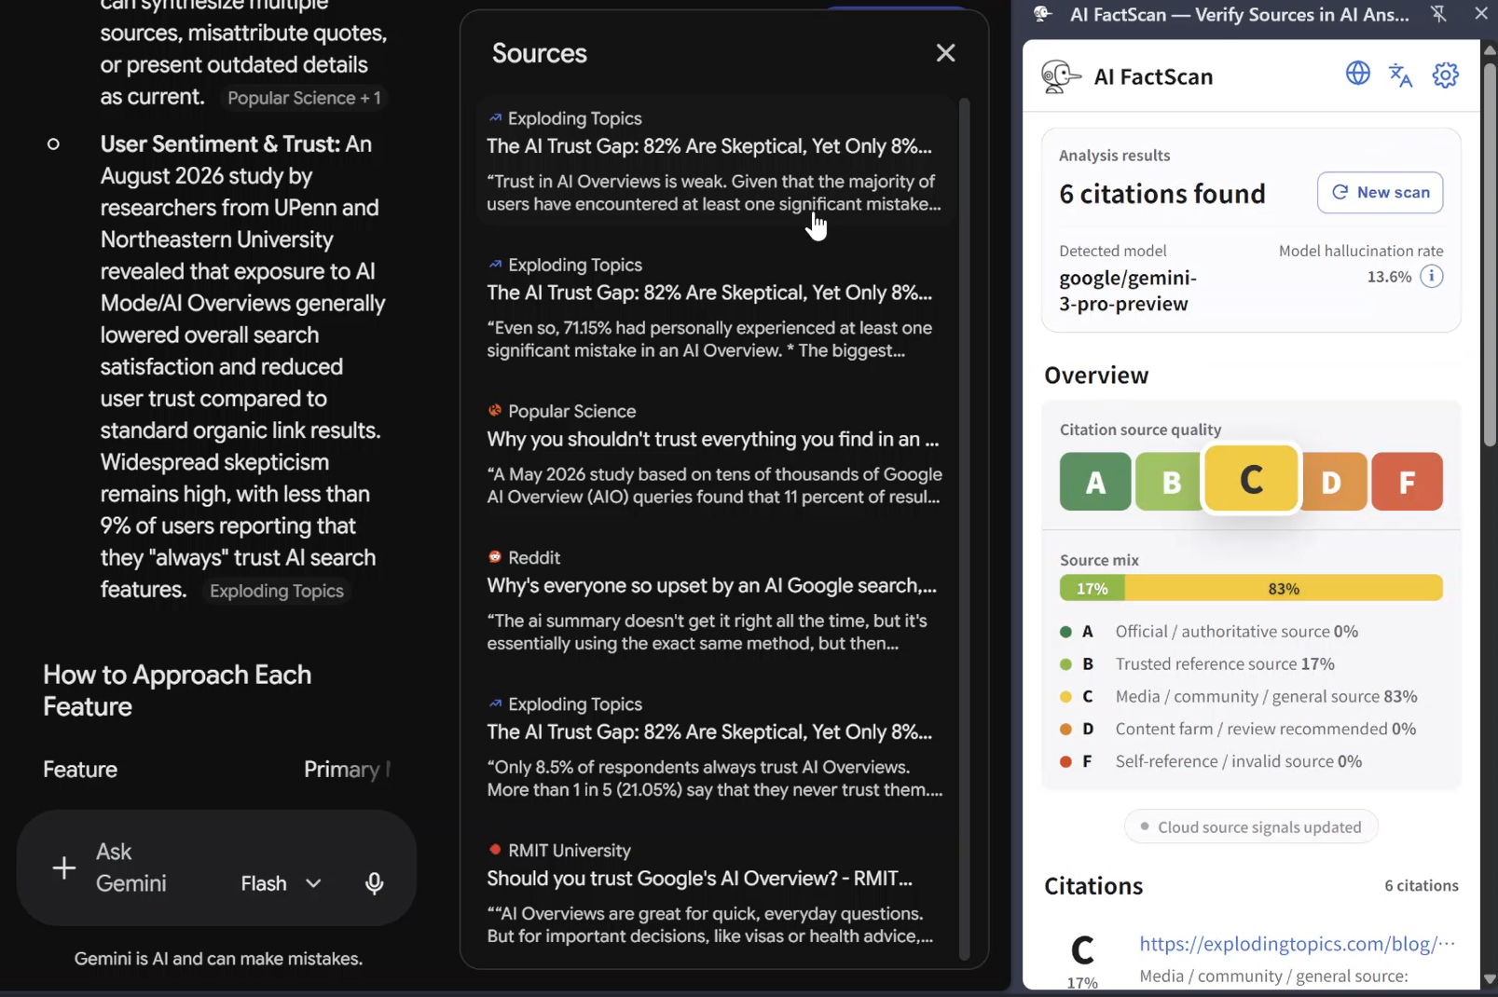Open source quoting "Trust in AI Overviews is weak"
The width and height of the screenshot is (1498, 997).
(715, 161)
